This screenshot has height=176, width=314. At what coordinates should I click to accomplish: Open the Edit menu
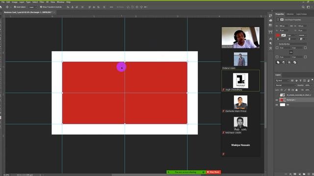pyautogui.click(x=8, y=2)
